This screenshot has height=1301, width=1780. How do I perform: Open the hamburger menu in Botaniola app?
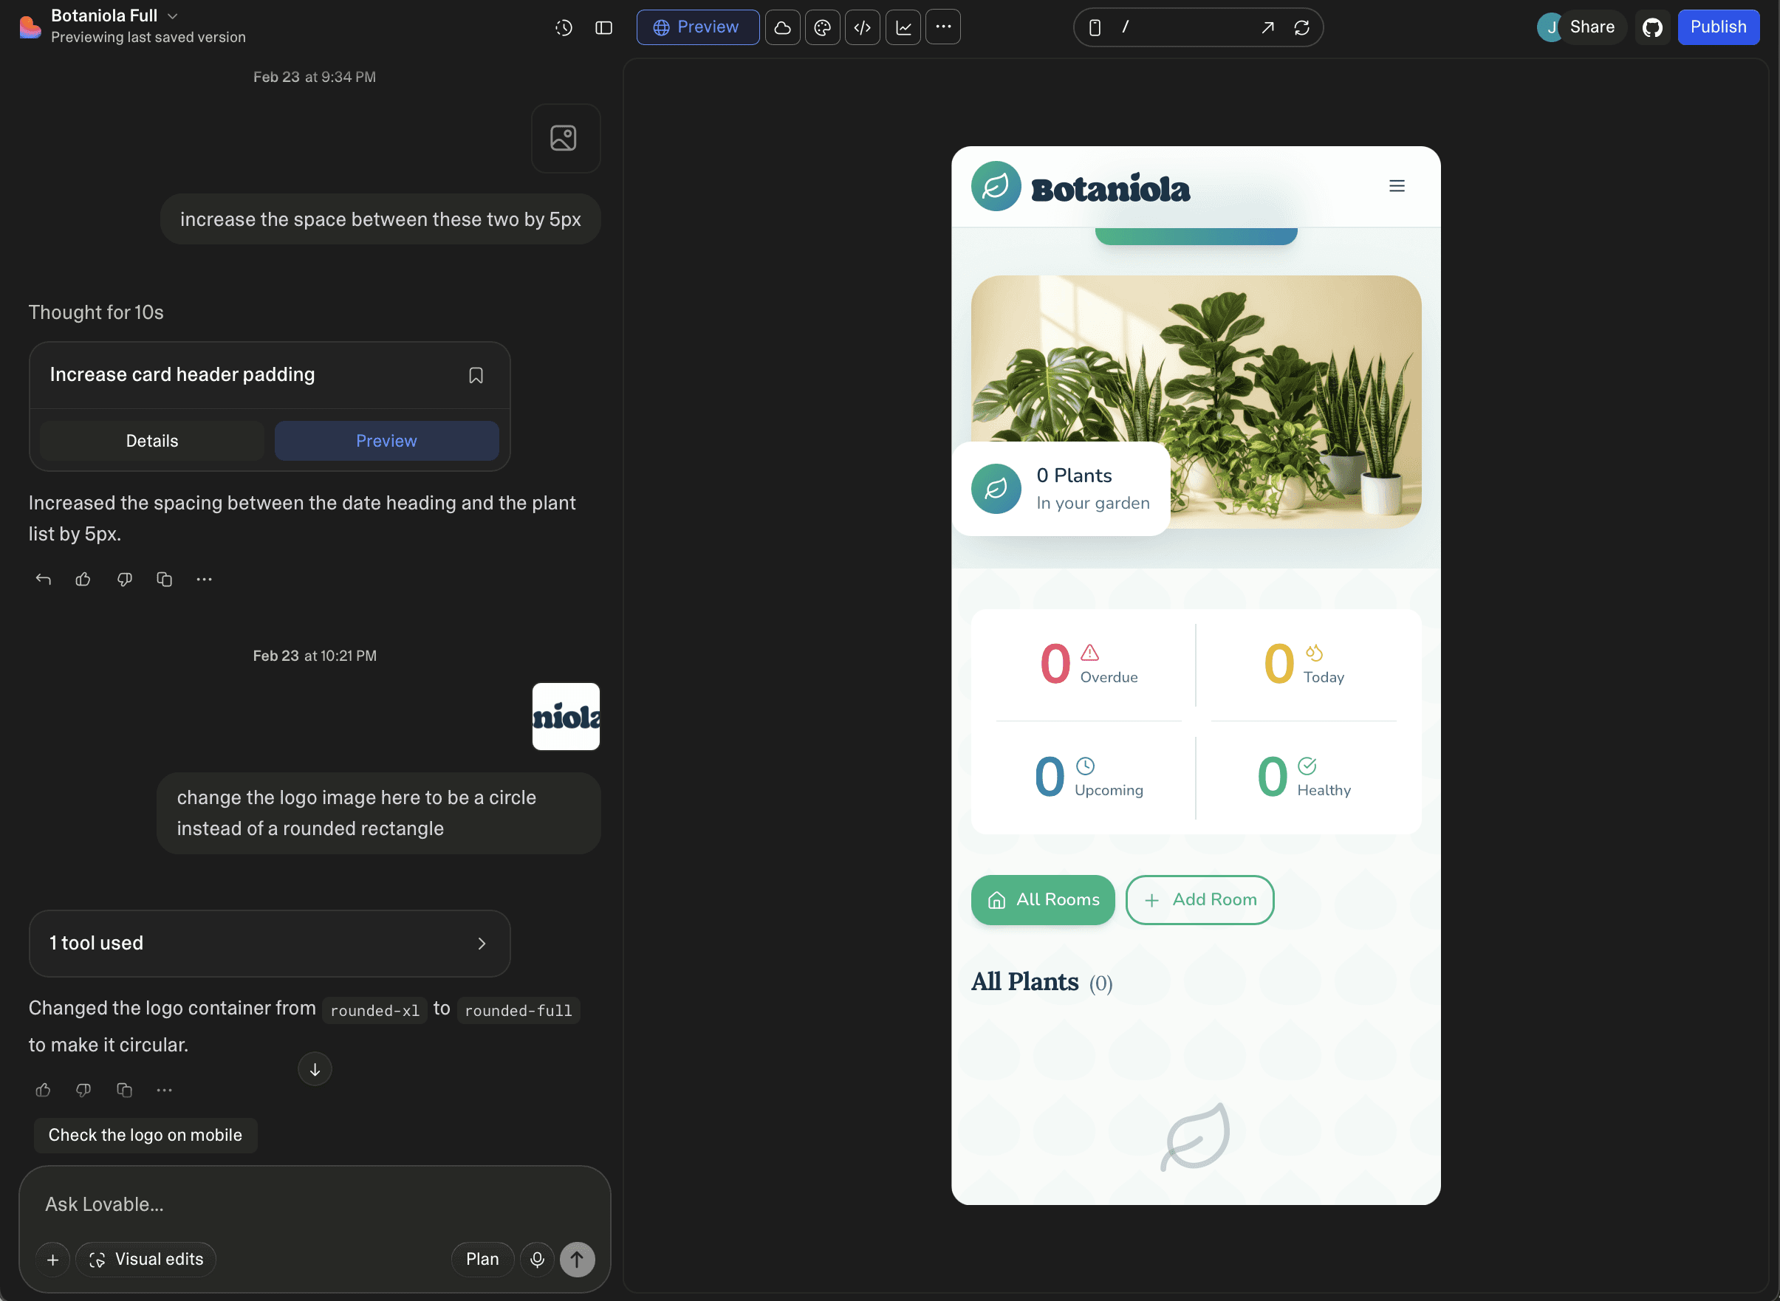tap(1397, 186)
